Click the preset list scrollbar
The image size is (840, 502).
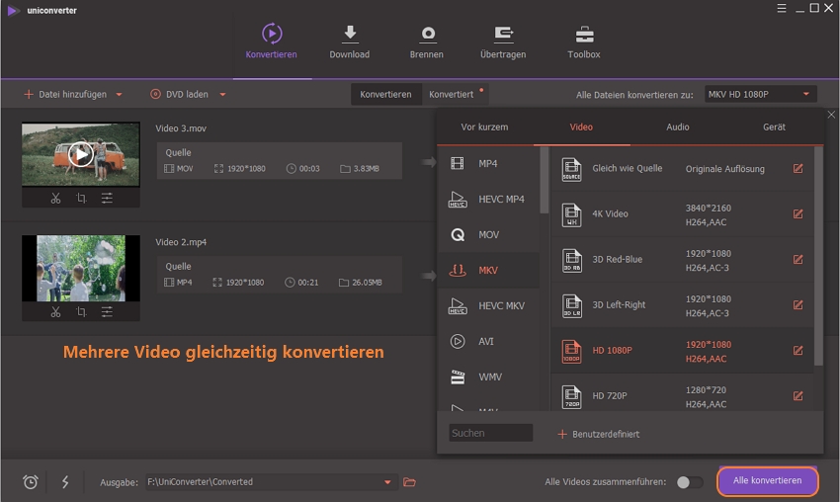[x=818, y=256]
